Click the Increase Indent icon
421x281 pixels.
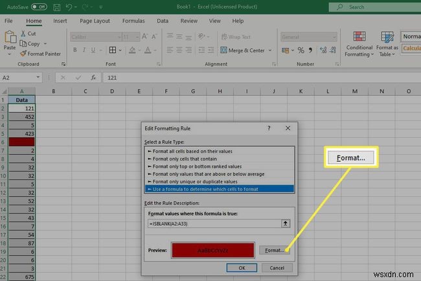[211, 50]
